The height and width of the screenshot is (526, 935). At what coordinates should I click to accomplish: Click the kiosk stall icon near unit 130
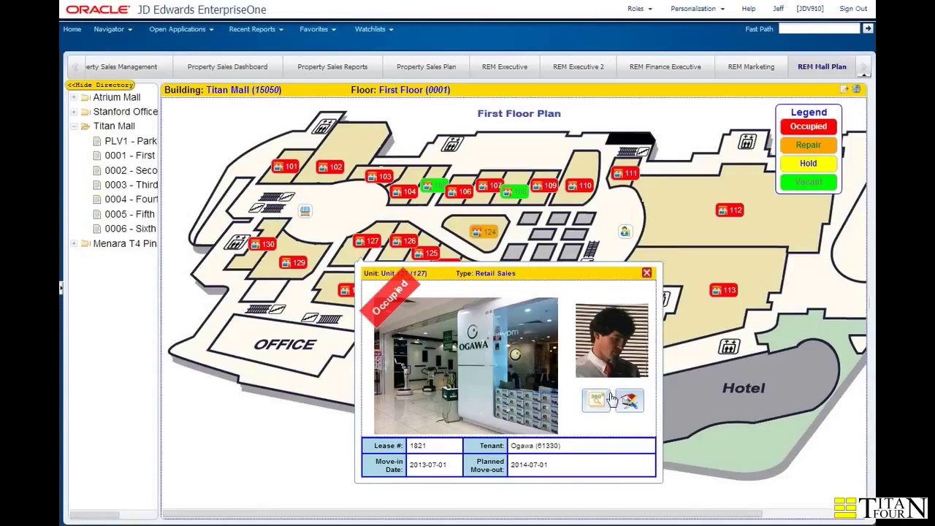305,210
